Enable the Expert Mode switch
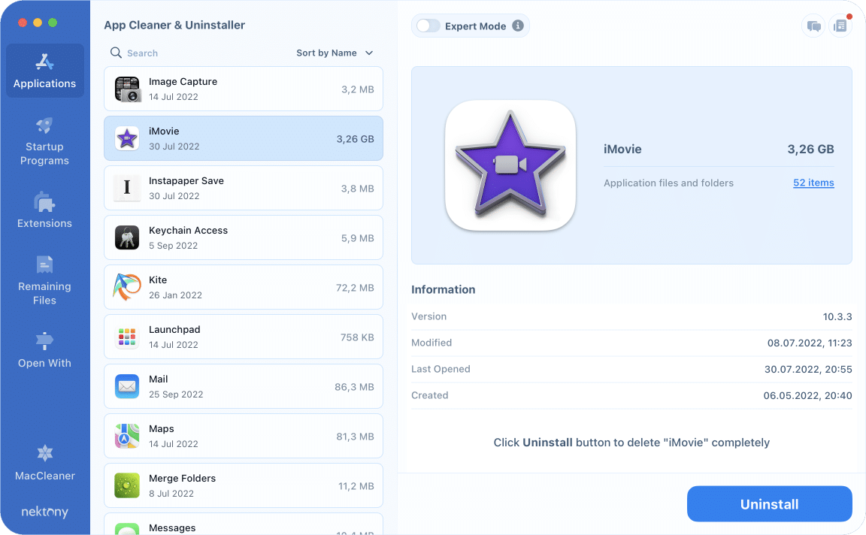This screenshot has width=866, height=535. click(428, 26)
